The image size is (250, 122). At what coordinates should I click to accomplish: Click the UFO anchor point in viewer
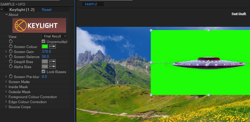click(x=208, y=62)
